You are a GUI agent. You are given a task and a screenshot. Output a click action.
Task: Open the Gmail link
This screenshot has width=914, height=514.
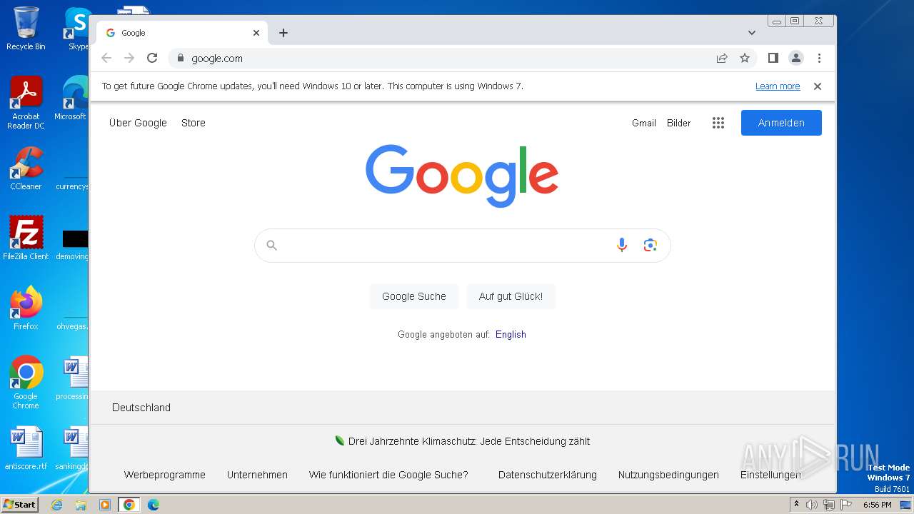[x=644, y=123]
